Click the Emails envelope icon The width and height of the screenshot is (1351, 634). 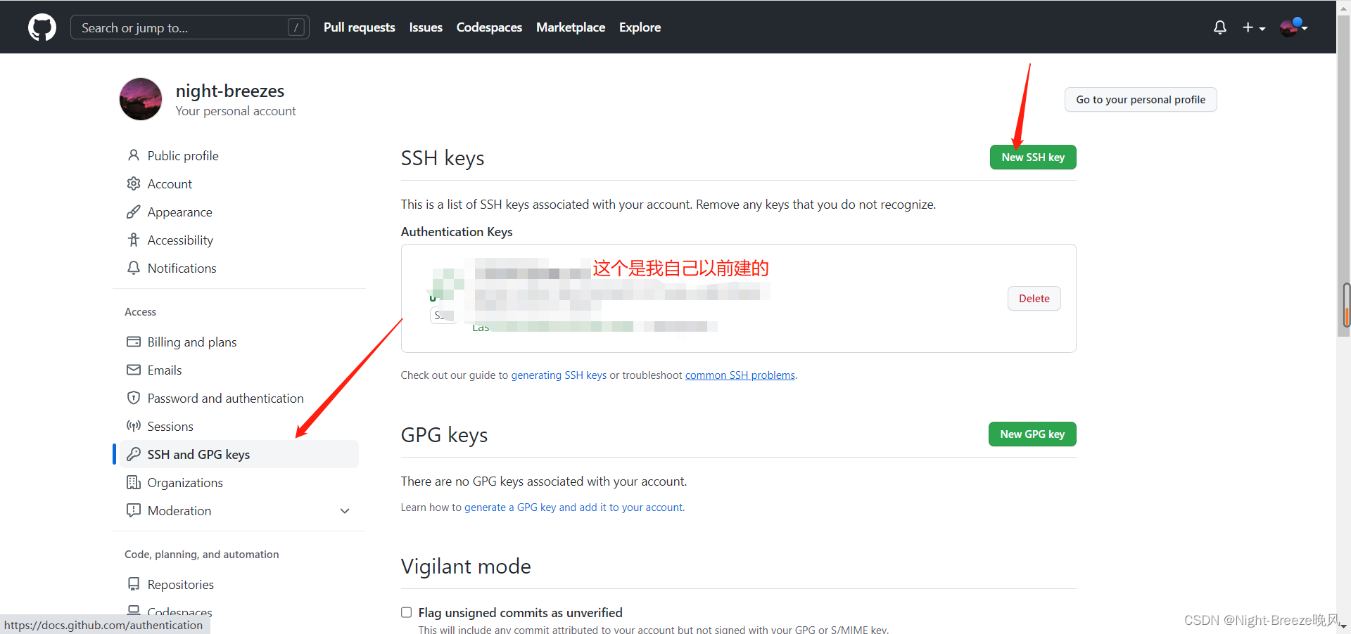coord(134,370)
